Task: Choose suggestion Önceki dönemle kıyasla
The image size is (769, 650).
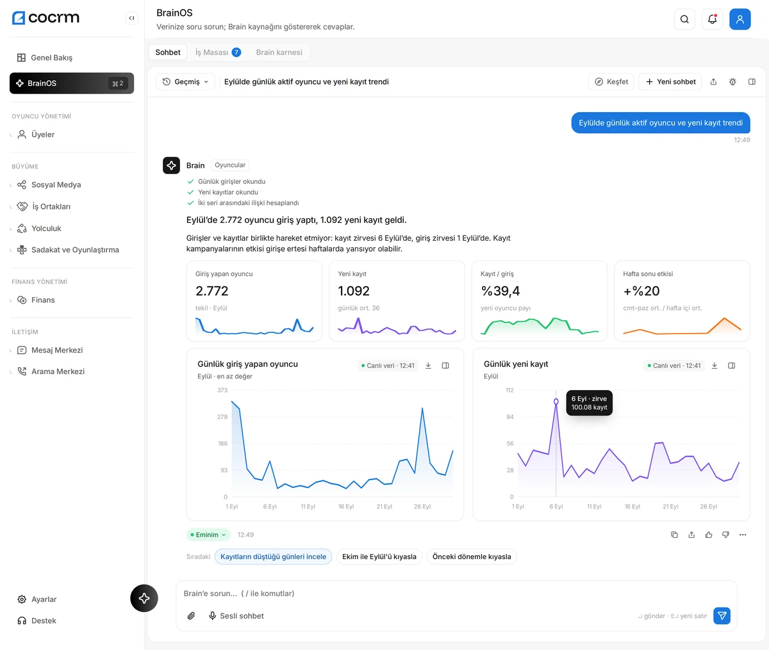Action: tap(472, 557)
